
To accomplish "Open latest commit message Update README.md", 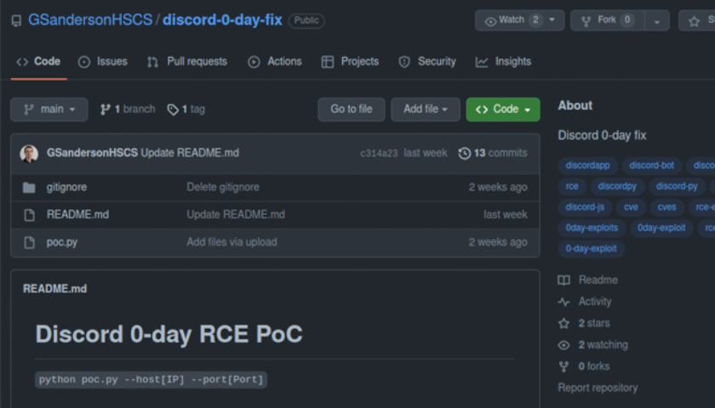I will (x=190, y=153).
